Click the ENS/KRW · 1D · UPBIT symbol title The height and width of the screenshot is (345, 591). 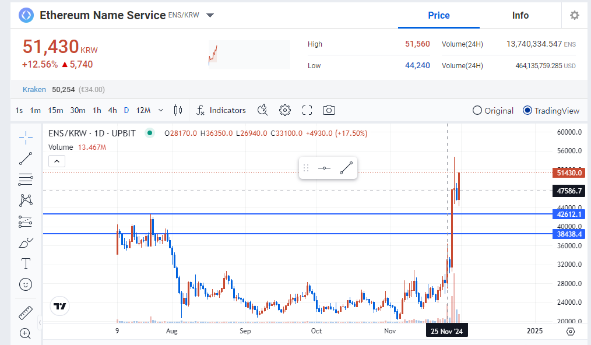[92, 133]
